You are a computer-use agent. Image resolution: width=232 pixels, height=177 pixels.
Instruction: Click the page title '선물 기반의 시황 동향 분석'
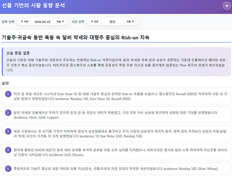click(x=33, y=5)
